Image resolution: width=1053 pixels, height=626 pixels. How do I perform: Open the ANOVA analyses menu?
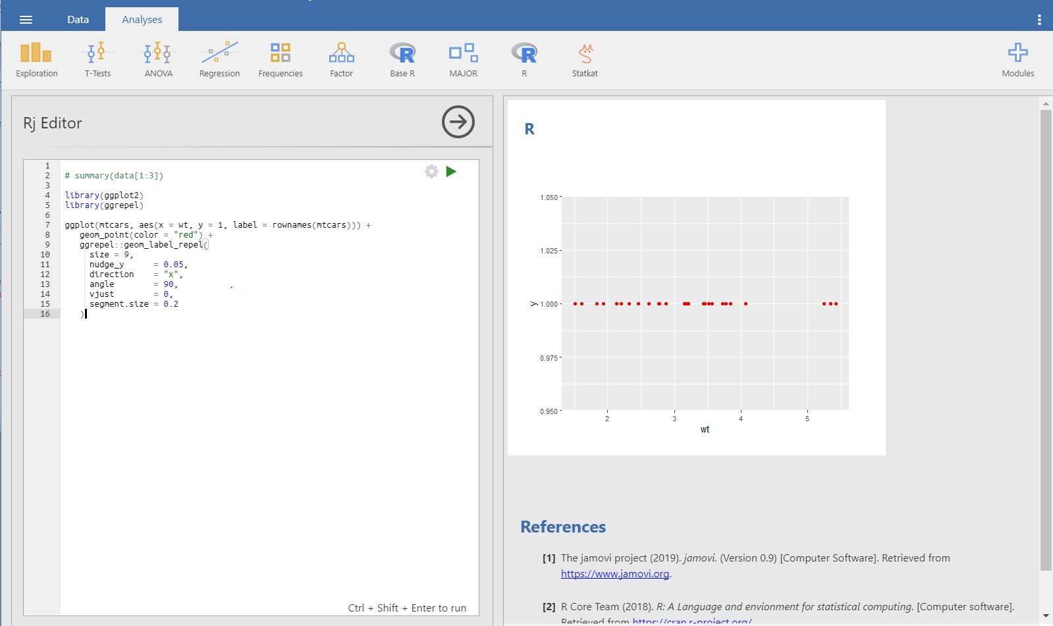[159, 61]
